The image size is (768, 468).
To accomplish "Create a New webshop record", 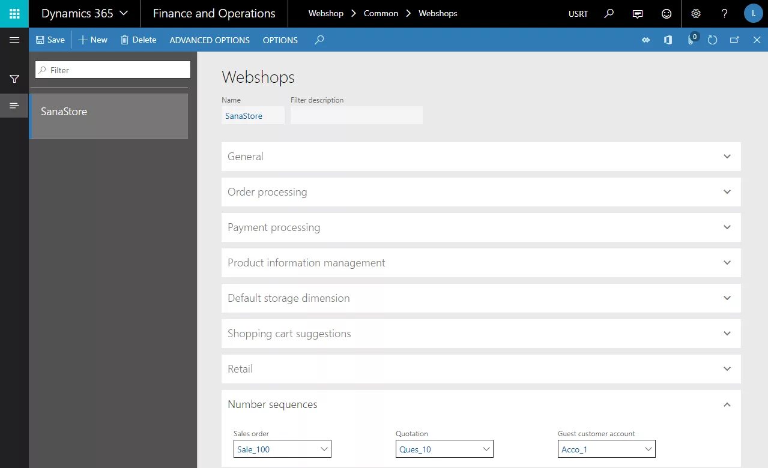I will tap(92, 40).
